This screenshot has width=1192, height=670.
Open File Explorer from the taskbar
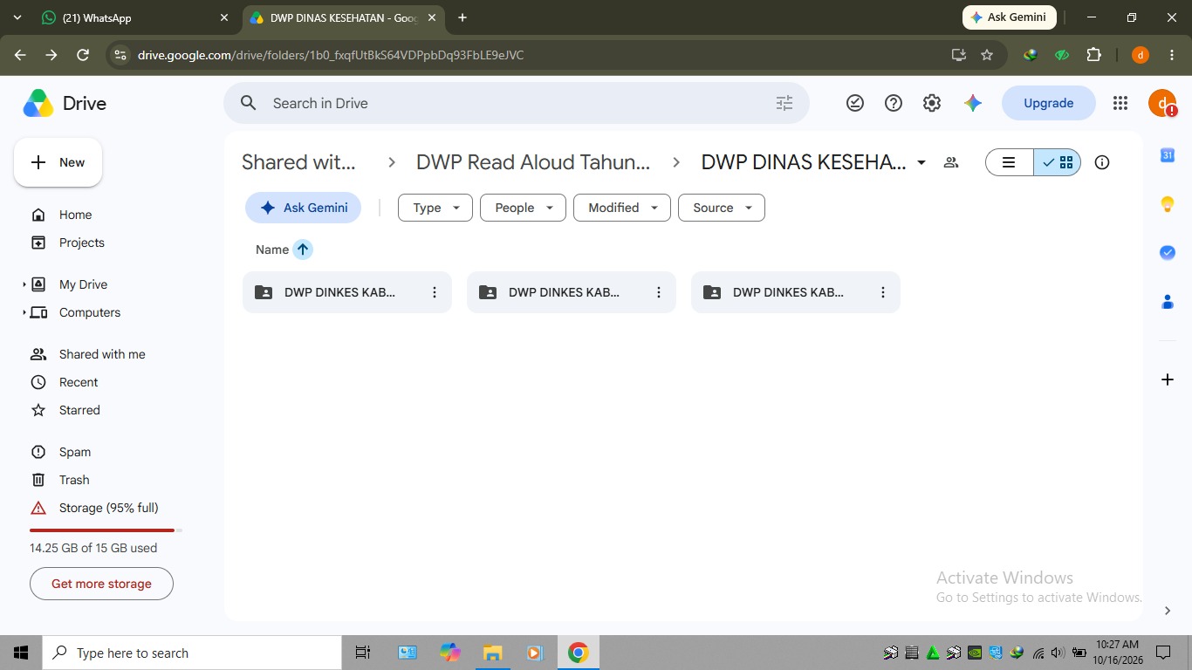(x=493, y=653)
